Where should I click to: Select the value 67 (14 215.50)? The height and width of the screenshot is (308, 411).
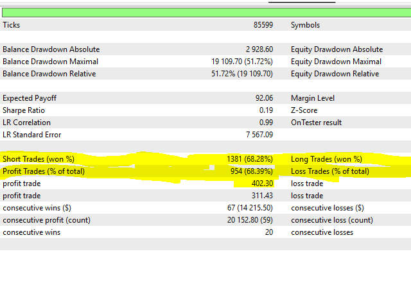250,208
